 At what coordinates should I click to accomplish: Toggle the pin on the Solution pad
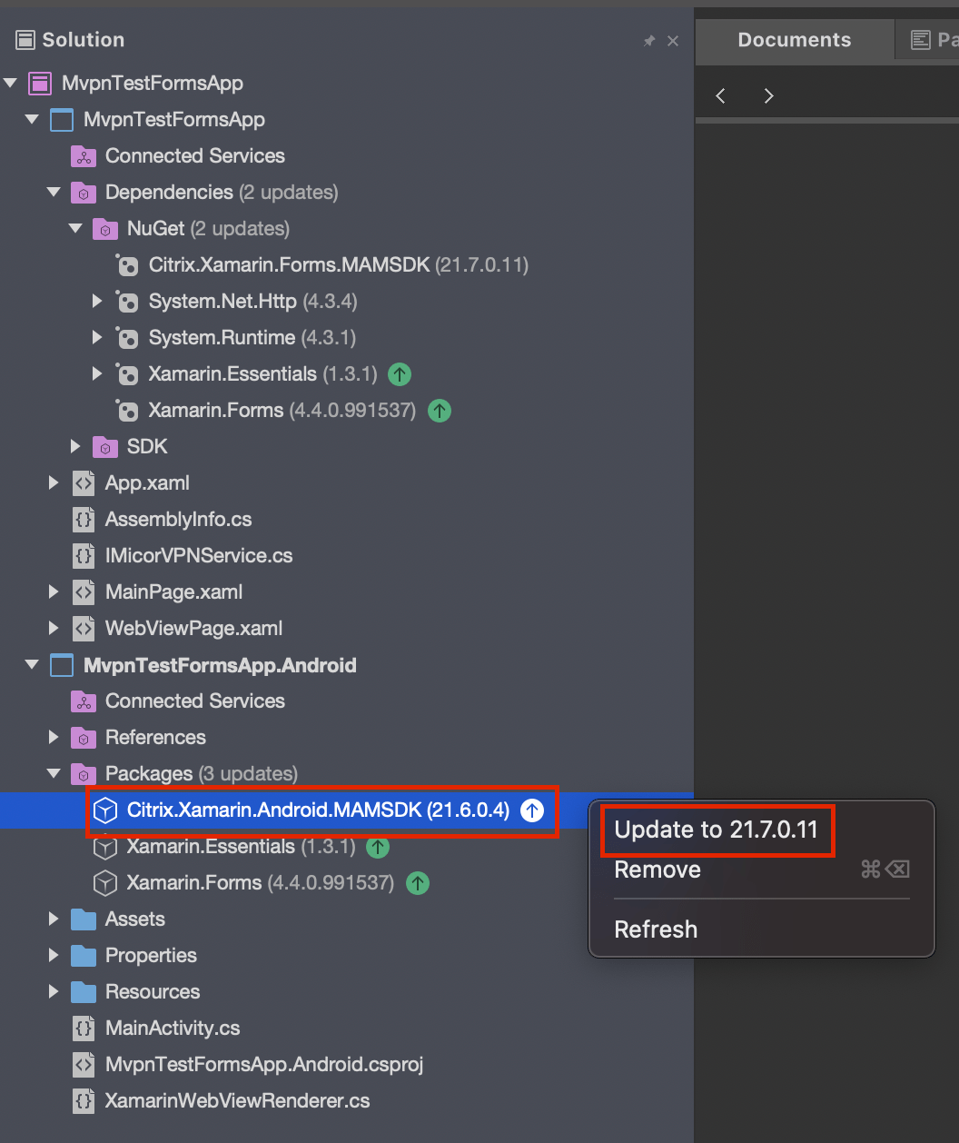tap(649, 39)
